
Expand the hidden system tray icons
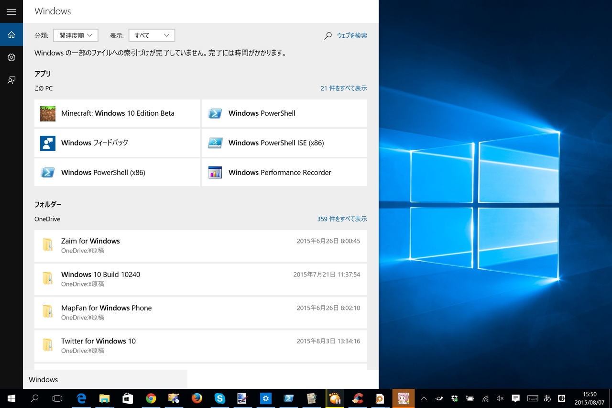click(424, 398)
